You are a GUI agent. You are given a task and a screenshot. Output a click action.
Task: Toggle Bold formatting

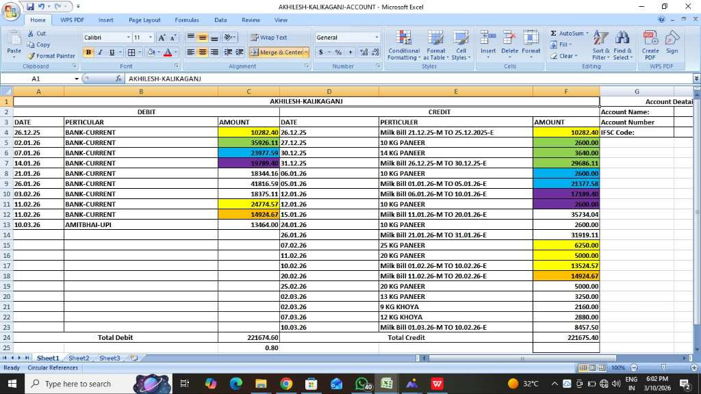(x=88, y=52)
